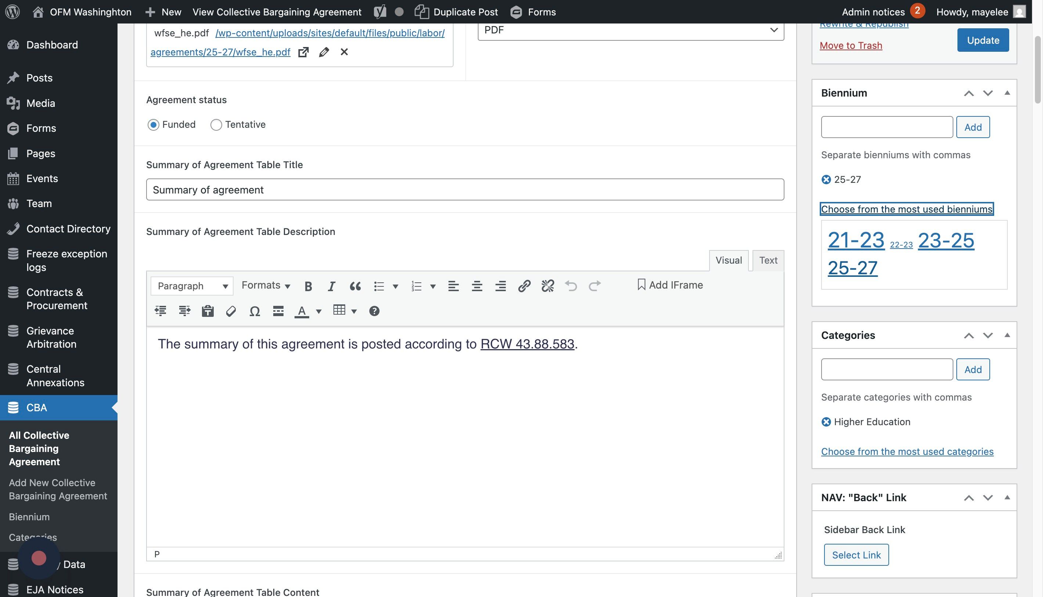
Task: Select the Funded radio button
Action: coord(154,124)
